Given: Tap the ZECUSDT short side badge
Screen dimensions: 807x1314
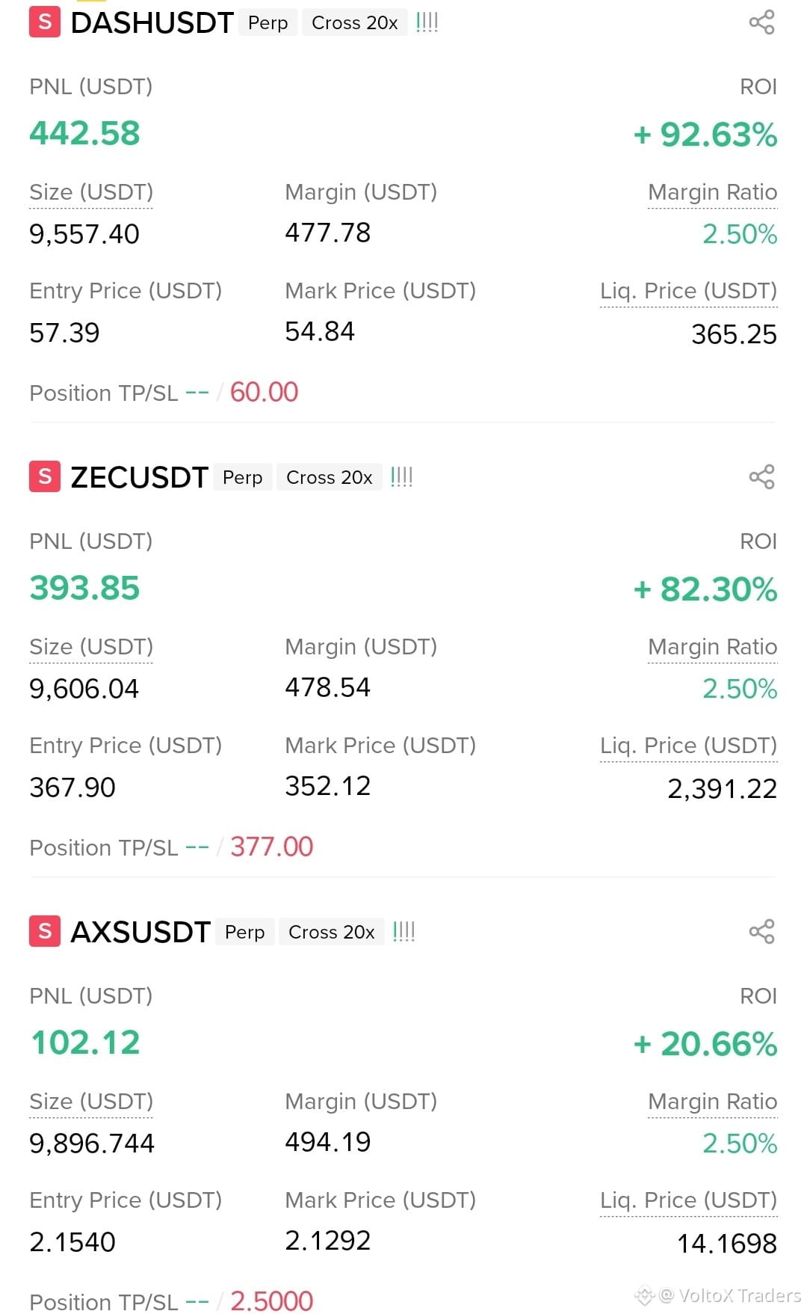Looking at the screenshot, I should [x=45, y=477].
